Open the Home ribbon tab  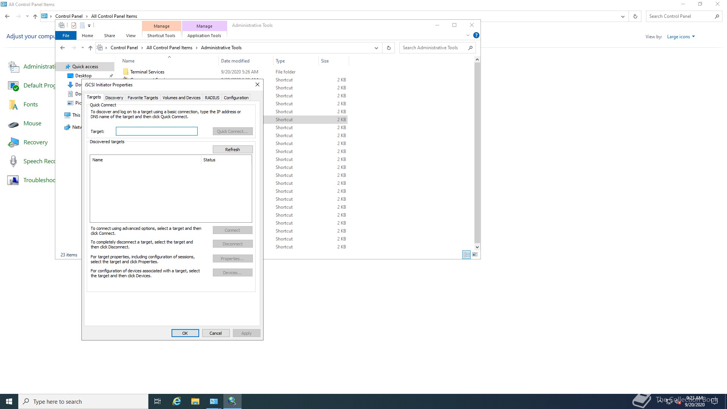point(87,36)
